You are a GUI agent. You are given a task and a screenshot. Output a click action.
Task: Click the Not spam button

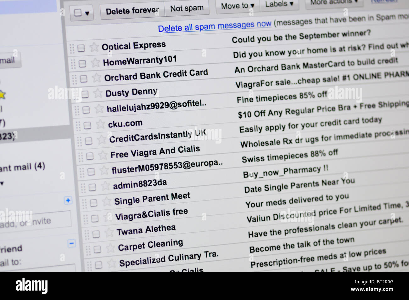point(187,8)
